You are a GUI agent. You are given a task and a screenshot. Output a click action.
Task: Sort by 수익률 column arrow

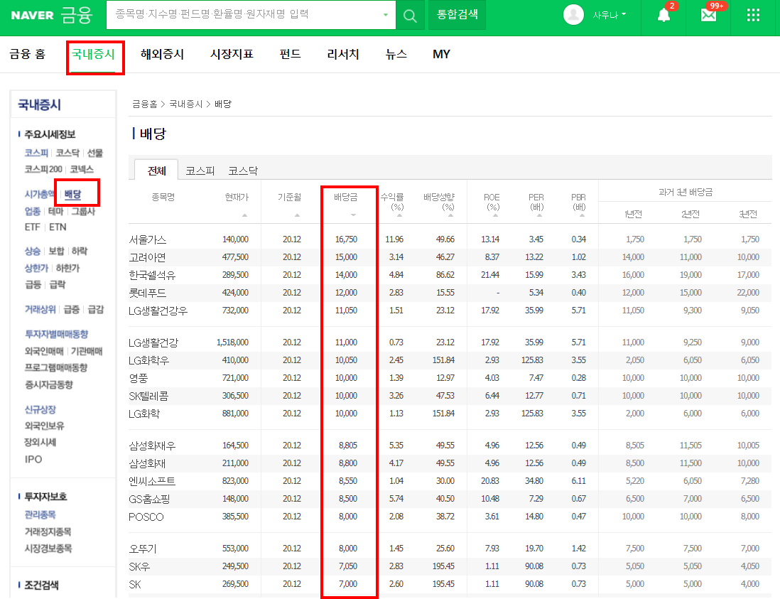[x=399, y=215]
